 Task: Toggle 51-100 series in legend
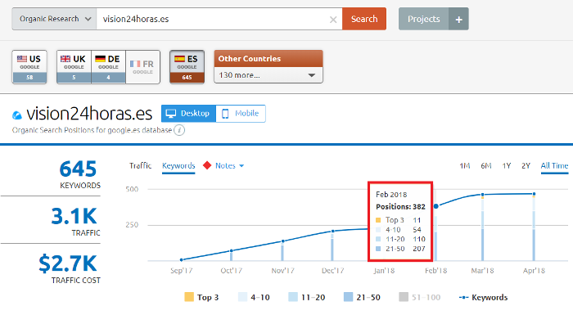(419, 297)
